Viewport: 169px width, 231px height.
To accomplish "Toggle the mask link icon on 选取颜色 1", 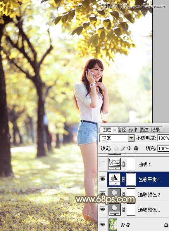I will [124, 210].
